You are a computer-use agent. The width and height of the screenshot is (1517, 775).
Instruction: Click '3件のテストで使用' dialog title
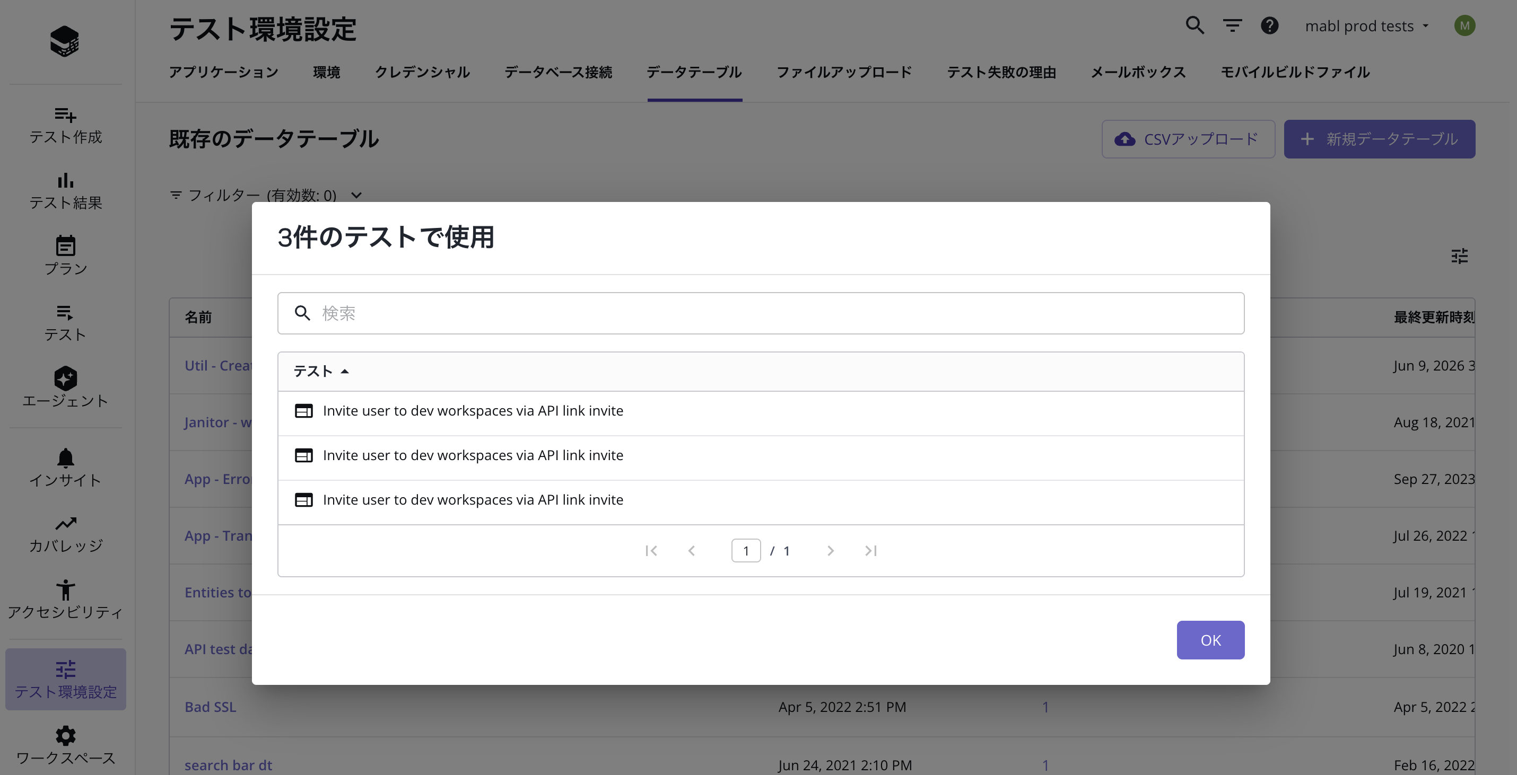coord(386,237)
